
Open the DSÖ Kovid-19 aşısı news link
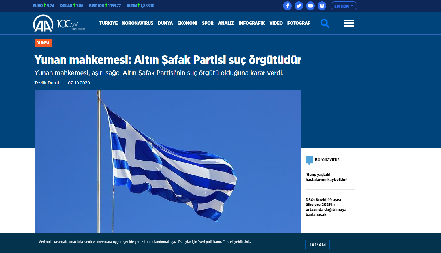click(x=326, y=207)
